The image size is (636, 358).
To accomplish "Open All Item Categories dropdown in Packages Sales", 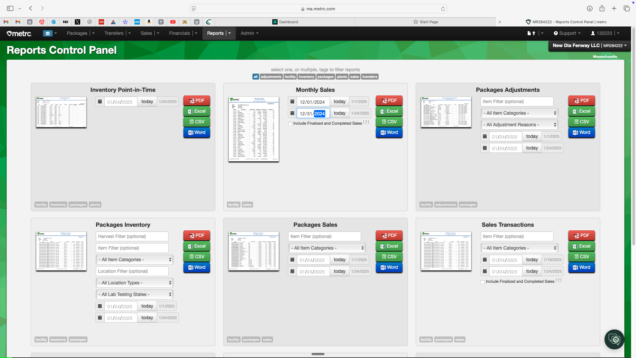I will [x=327, y=248].
